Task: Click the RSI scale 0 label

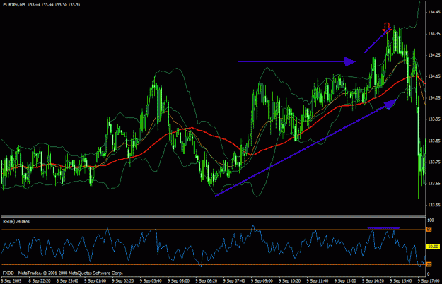Action: (429, 273)
